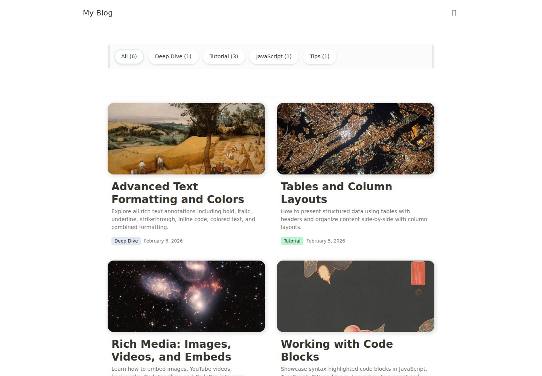Open the Japanese fish print thumbnail

click(x=356, y=296)
